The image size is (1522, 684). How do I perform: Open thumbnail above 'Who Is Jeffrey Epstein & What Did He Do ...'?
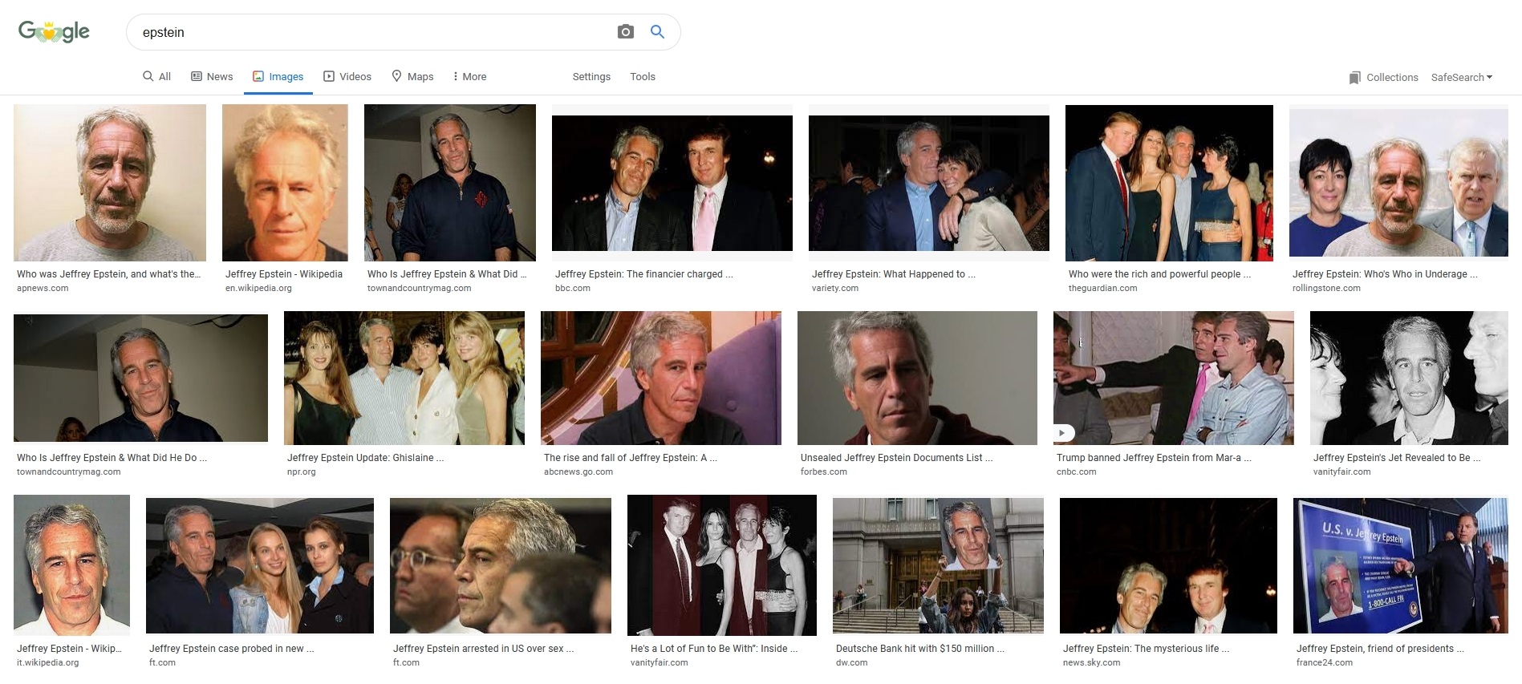[140, 378]
